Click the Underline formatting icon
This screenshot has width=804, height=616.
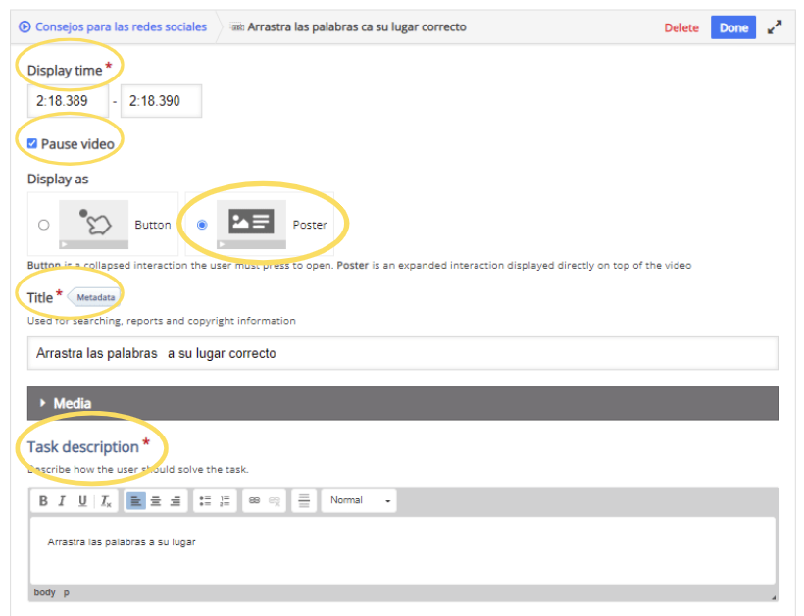(82, 501)
